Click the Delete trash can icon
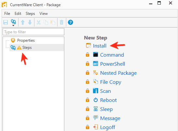This screenshot has height=131, width=178. 61,22
